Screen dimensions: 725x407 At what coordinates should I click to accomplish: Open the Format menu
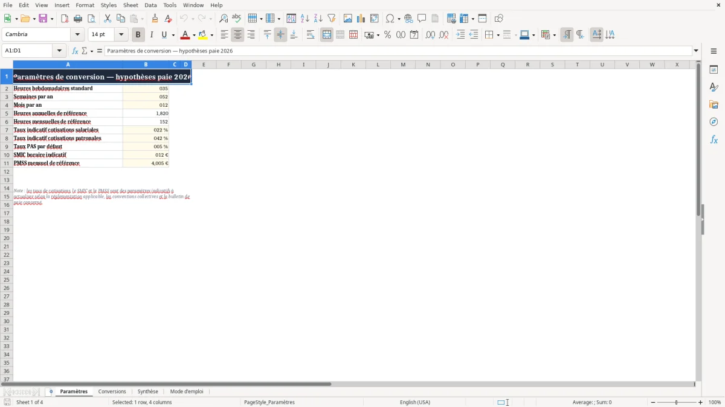tap(85, 5)
